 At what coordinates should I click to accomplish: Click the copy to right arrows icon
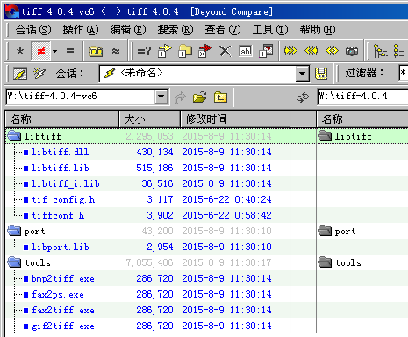tap(290, 51)
